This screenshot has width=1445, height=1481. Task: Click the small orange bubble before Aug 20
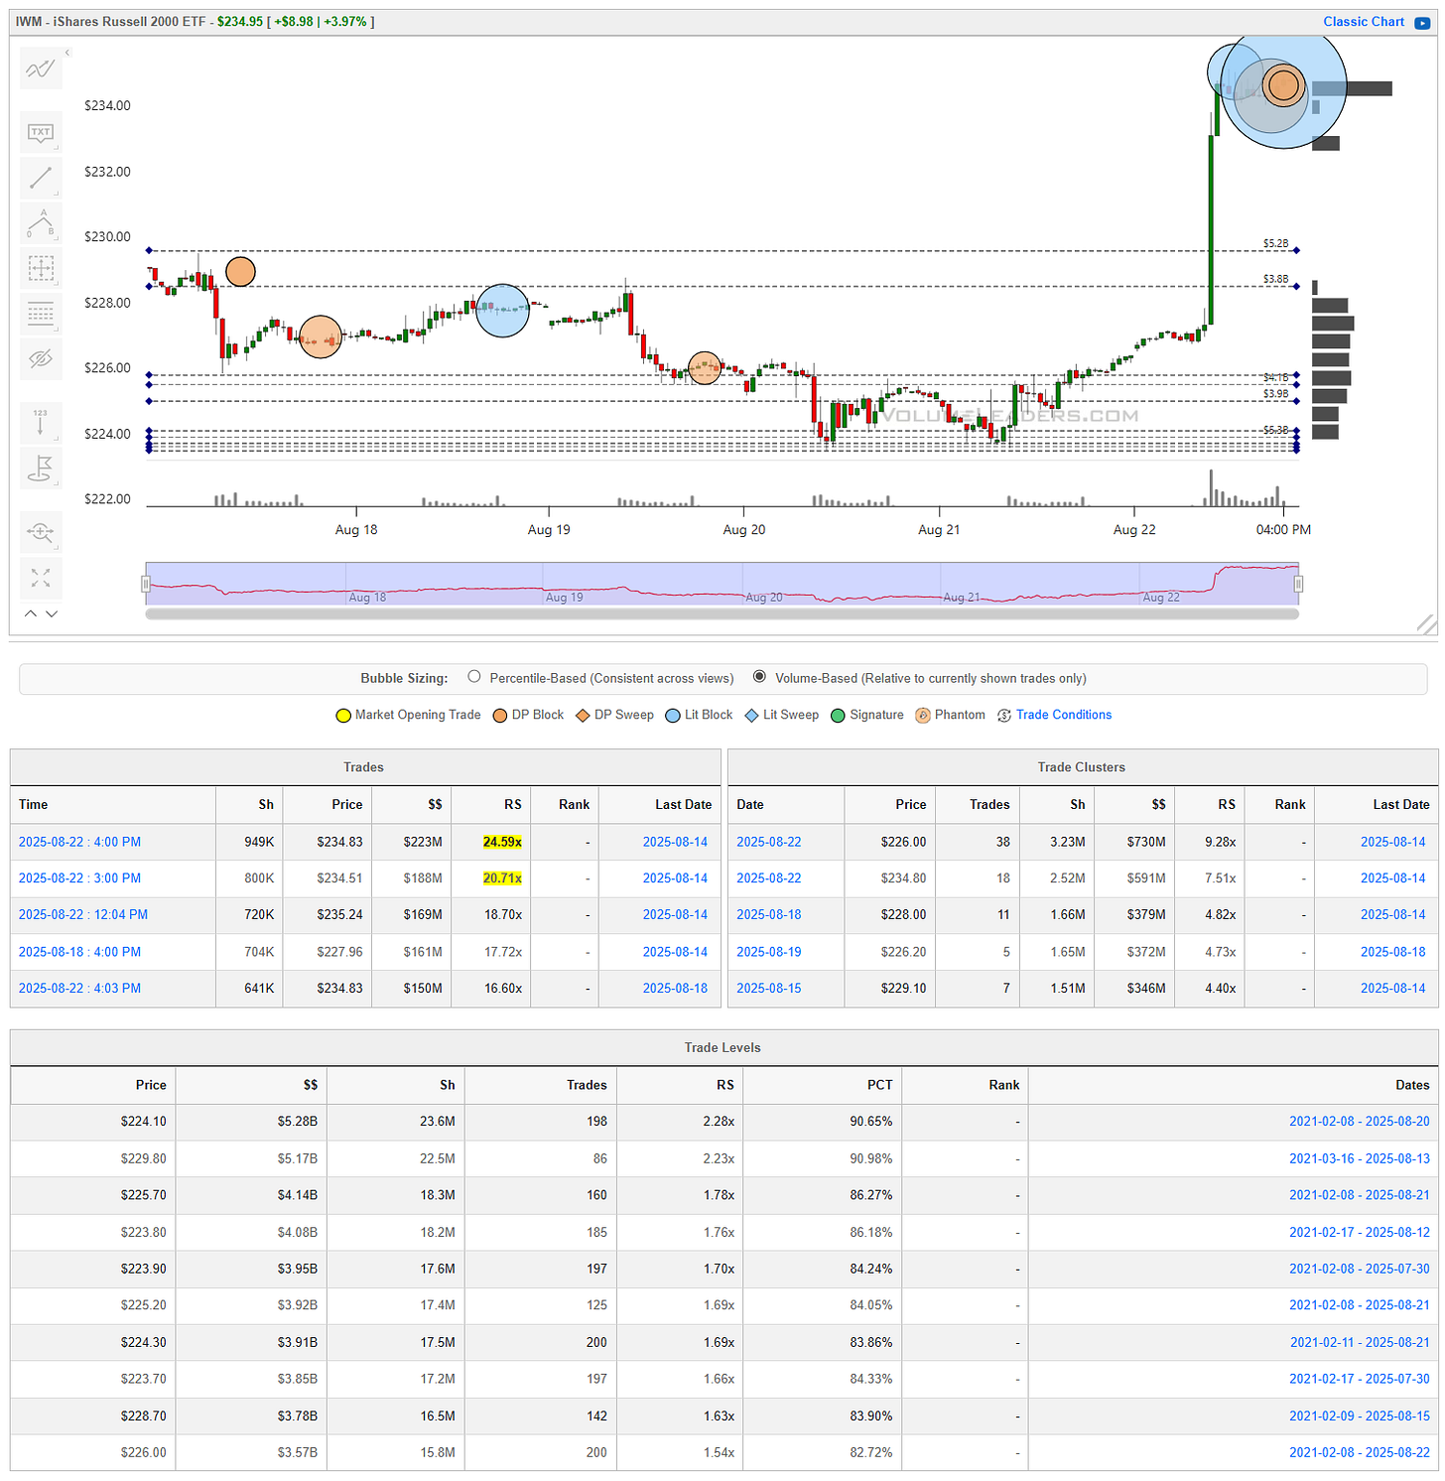tap(705, 368)
